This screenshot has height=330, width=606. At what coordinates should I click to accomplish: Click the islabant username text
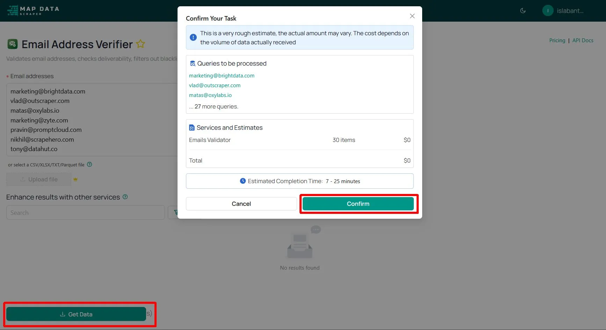point(570,11)
